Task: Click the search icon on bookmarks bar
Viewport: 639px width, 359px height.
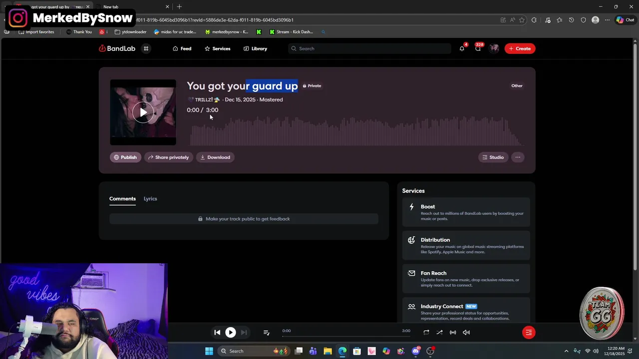Action: click(323, 32)
